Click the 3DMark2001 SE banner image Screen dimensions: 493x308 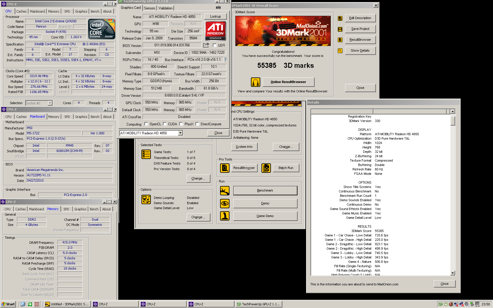pos(283,31)
